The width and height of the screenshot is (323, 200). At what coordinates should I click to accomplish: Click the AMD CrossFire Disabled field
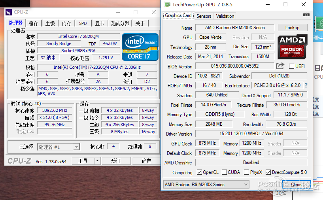click(x=251, y=162)
